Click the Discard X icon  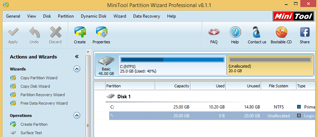55,32
